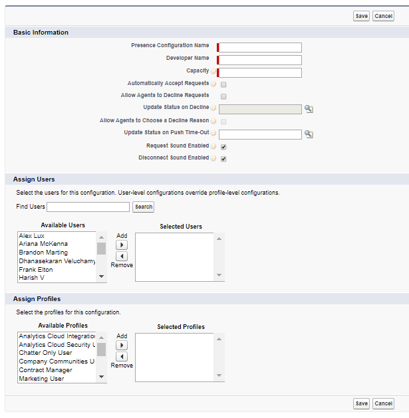Enable Automatically Accept Requests checkbox

pyautogui.click(x=223, y=84)
